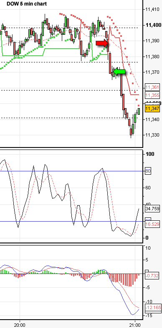Image resolution: width=162 pixels, height=328 pixels.
Task: Click the MACD -5 scale label
Action: pos(147,287)
